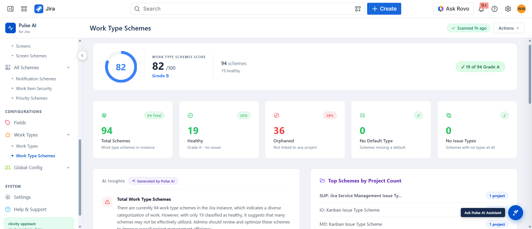
Task: Click the Orphaned schemes card
Action: tap(305, 130)
